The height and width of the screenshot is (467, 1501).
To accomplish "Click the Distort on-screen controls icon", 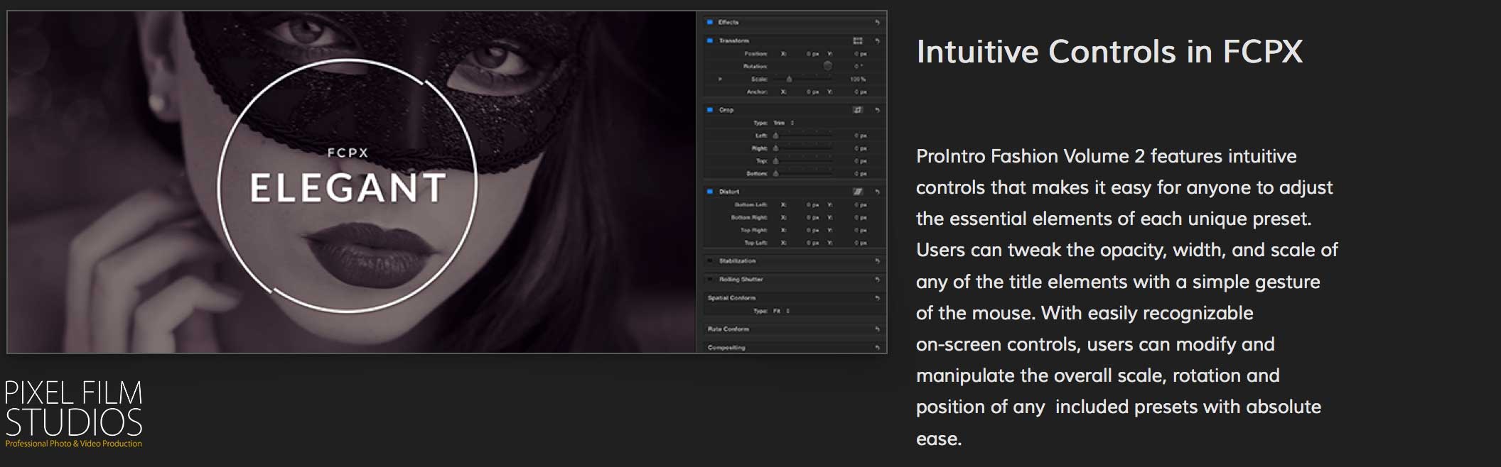I will click(858, 192).
